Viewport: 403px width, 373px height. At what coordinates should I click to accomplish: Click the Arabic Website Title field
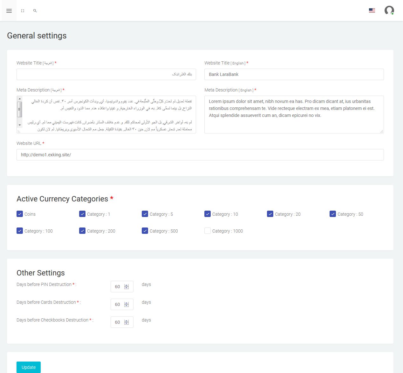[x=106, y=74]
